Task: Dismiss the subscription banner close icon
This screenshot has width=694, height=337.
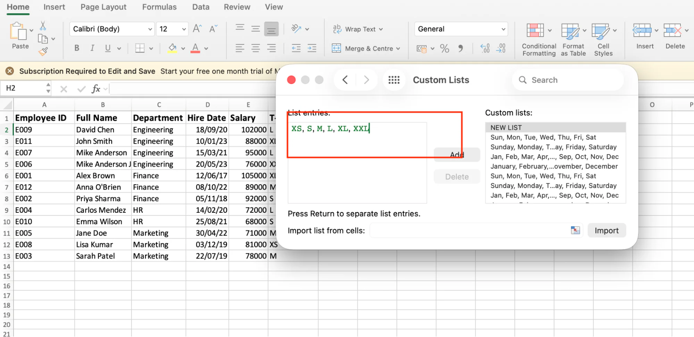Action: tap(10, 71)
